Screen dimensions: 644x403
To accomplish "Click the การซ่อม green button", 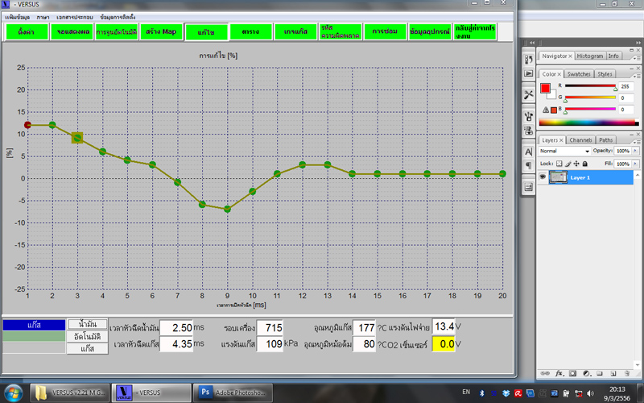I will pyautogui.click(x=385, y=31).
